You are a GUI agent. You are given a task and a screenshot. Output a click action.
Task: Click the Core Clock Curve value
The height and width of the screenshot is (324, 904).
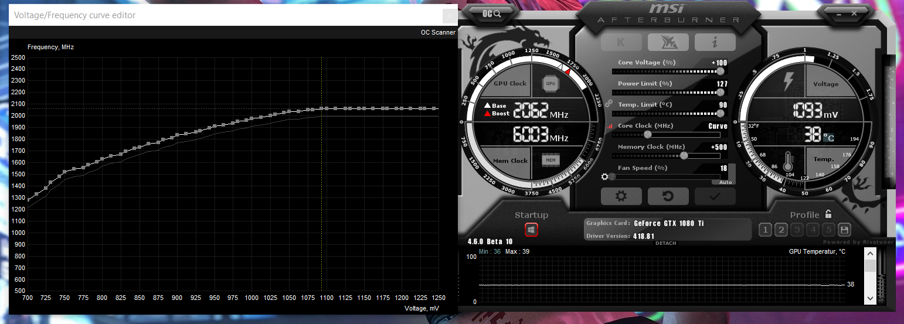click(x=718, y=126)
